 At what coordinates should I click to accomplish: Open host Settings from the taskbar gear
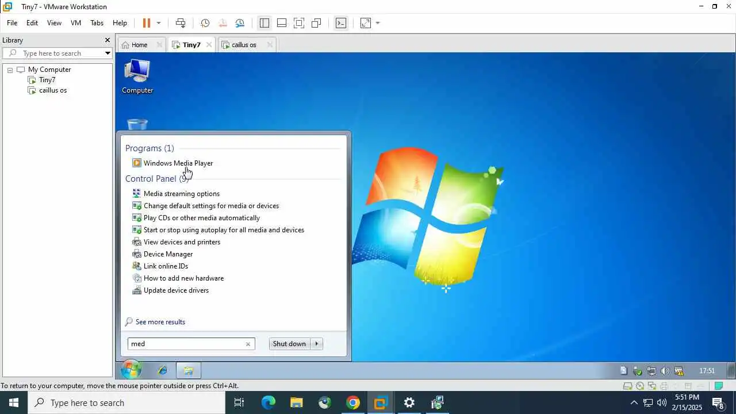click(x=409, y=402)
